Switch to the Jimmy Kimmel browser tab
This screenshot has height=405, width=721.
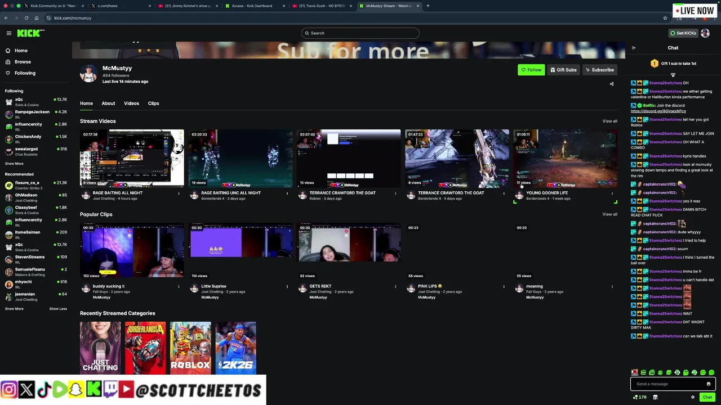click(188, 6)
